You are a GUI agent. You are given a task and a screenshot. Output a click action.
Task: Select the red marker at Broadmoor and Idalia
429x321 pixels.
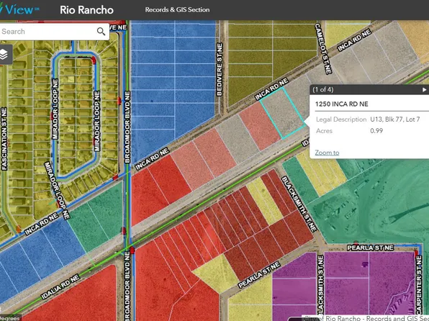(132, 250)
